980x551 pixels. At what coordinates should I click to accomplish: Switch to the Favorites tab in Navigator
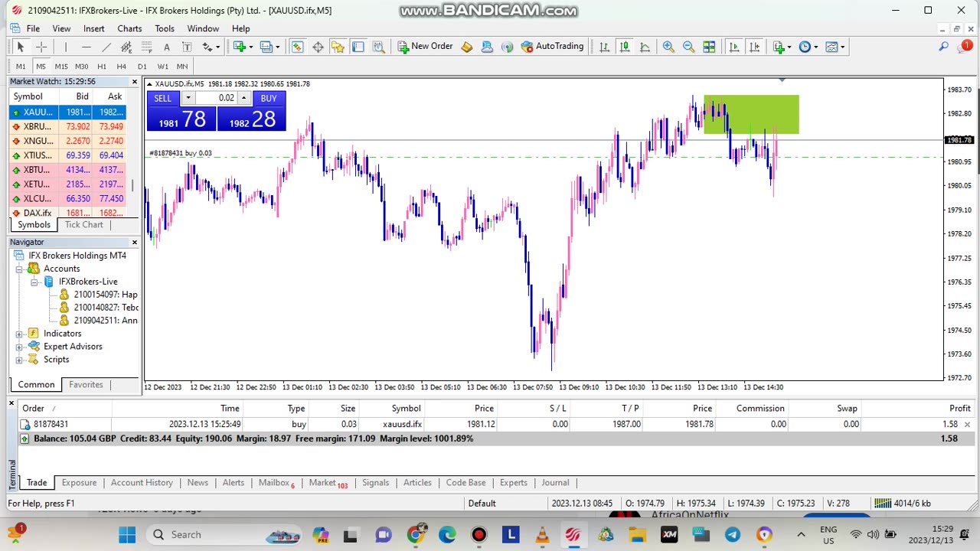click(86, 385)
